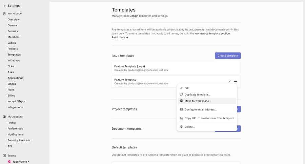Follow the Read more link

tap(120, 37)
